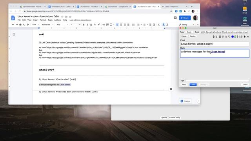Open the Basic note Type selector in Anki

click(189, 32)
